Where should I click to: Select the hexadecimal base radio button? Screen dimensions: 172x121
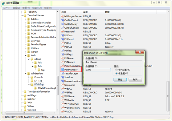point(117,70)
